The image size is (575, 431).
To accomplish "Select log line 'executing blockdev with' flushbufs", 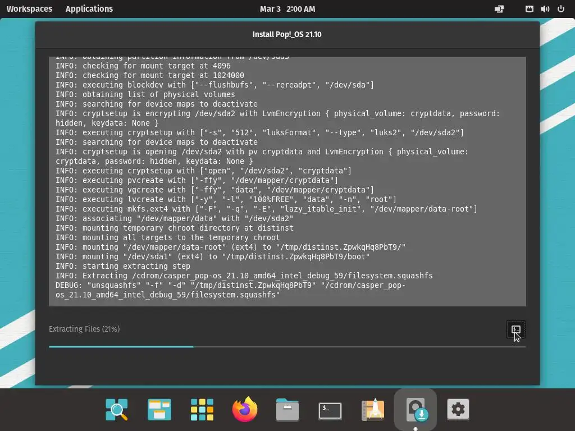I will point(215,85).
